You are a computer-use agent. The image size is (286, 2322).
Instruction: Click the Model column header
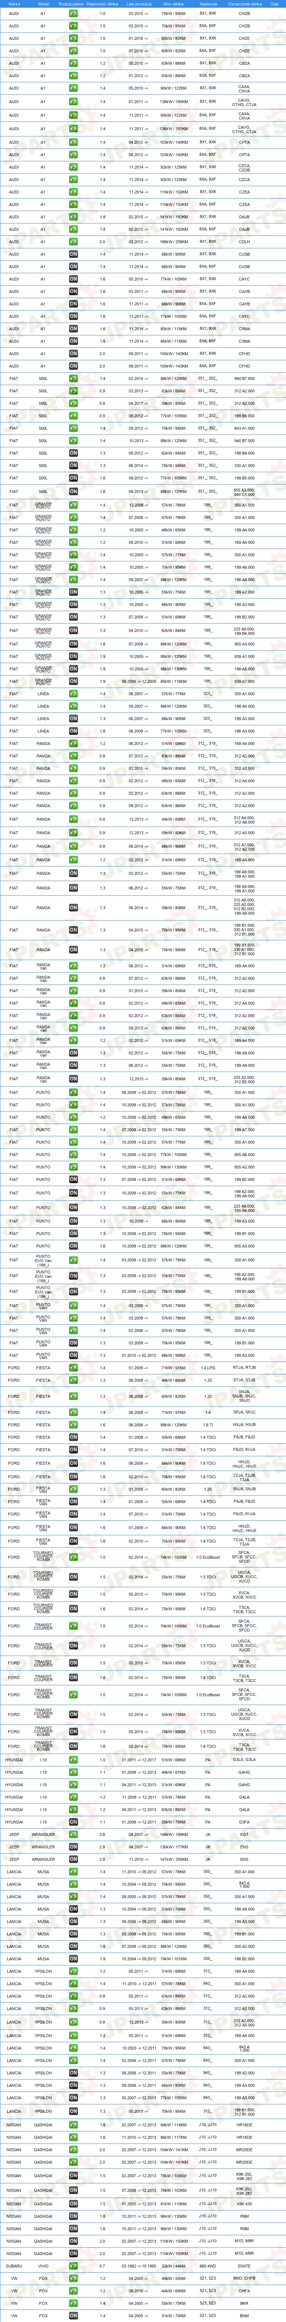point(43,4)
